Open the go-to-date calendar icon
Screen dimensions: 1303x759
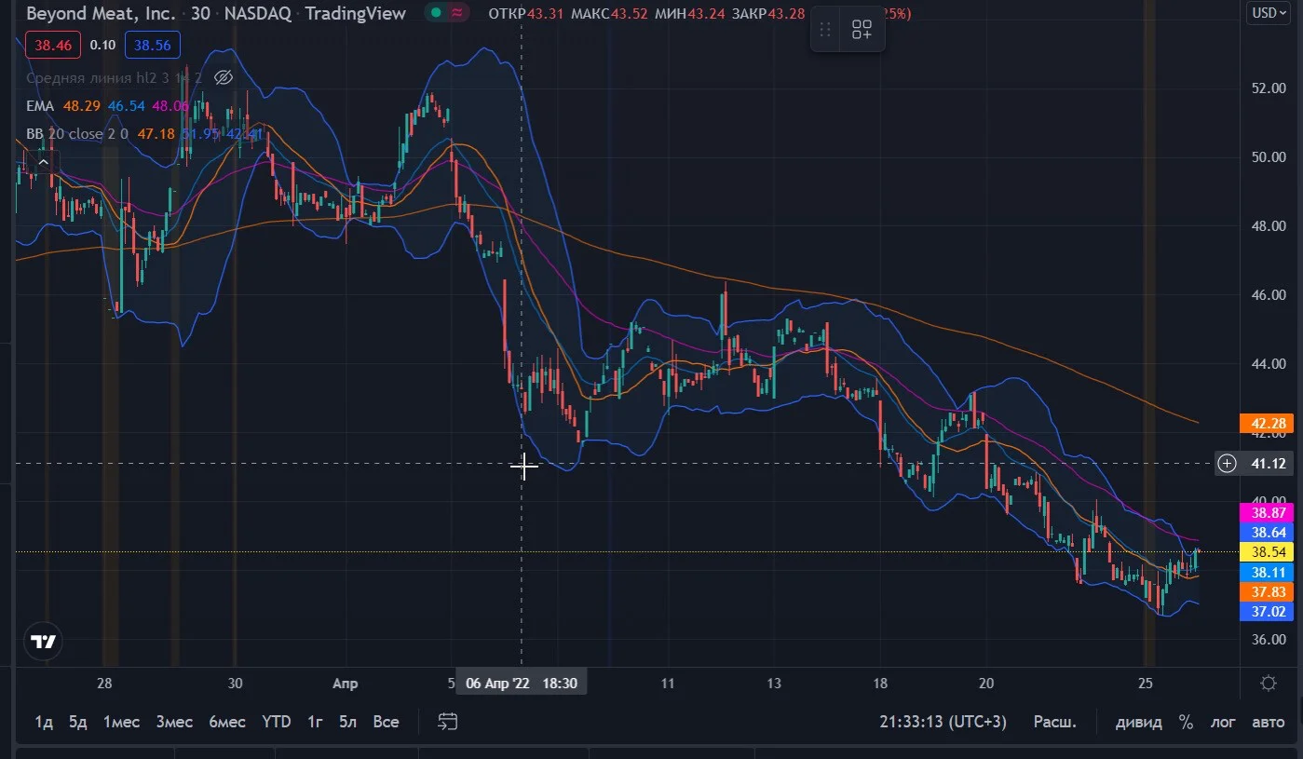tap(448, 722)
